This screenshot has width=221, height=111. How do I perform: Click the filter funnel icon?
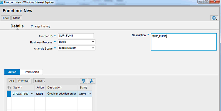(84, 81)
